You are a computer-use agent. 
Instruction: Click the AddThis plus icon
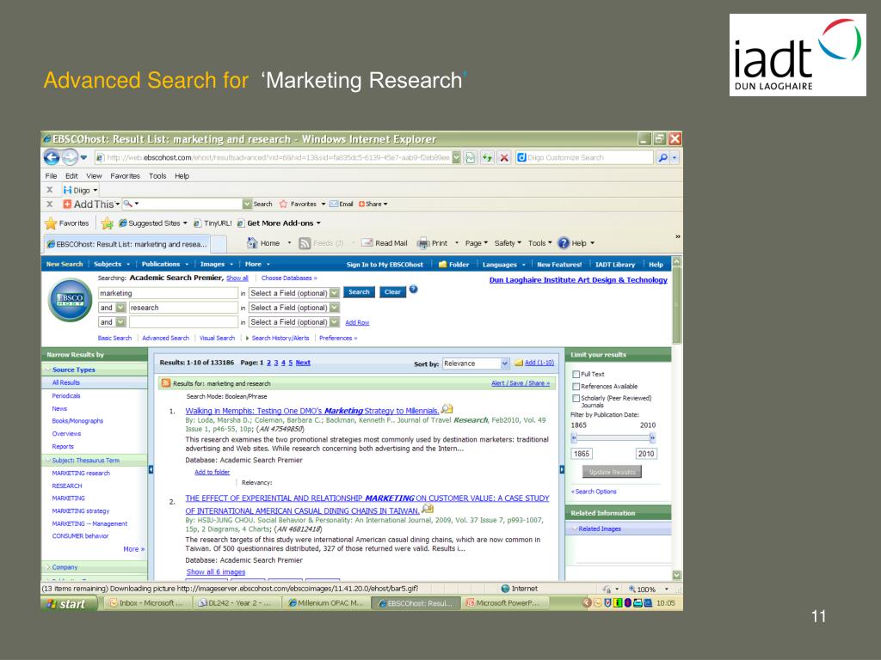click(x=67, y=205)
